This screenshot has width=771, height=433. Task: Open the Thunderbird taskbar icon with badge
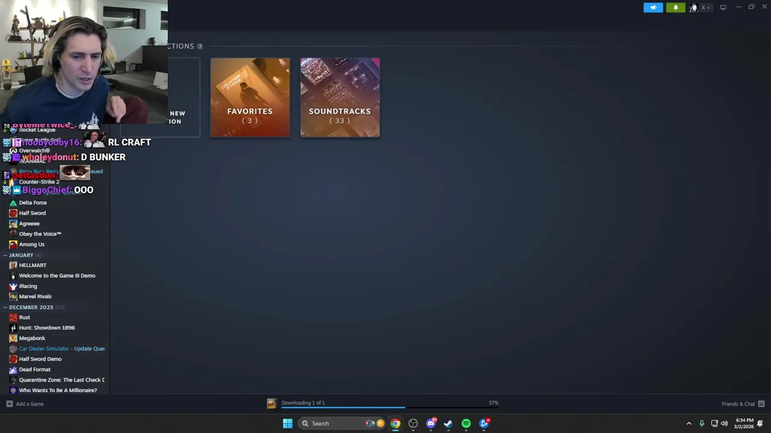tap(484, 423)
